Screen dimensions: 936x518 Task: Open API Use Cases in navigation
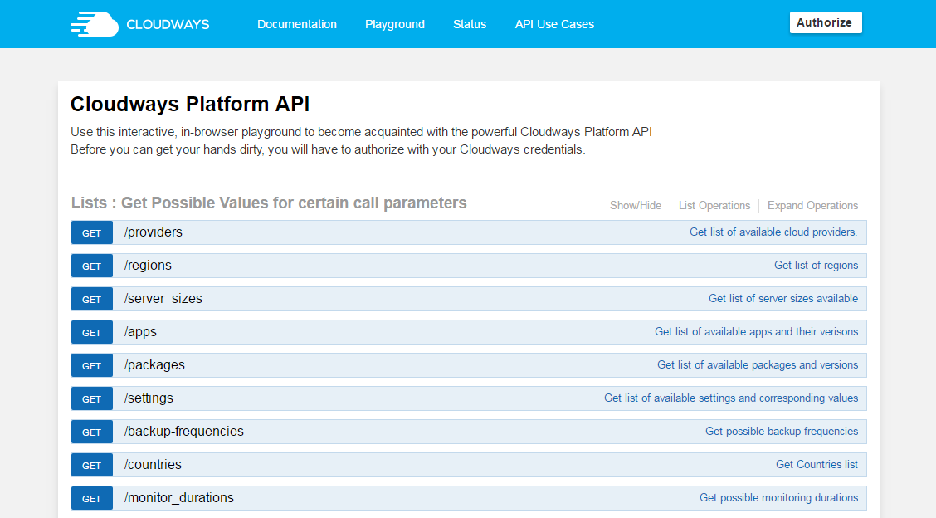[x=554, y=25]
